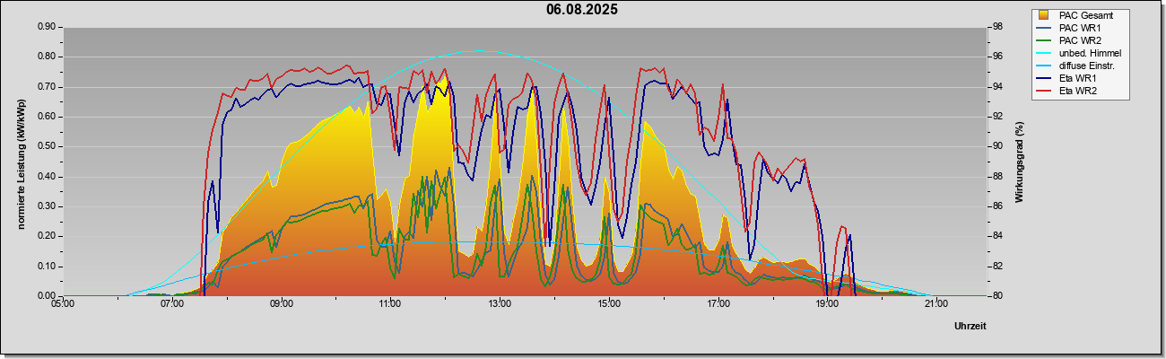Click the 09:00 time axis label
1166x359 pixels.
click(281, 303)
